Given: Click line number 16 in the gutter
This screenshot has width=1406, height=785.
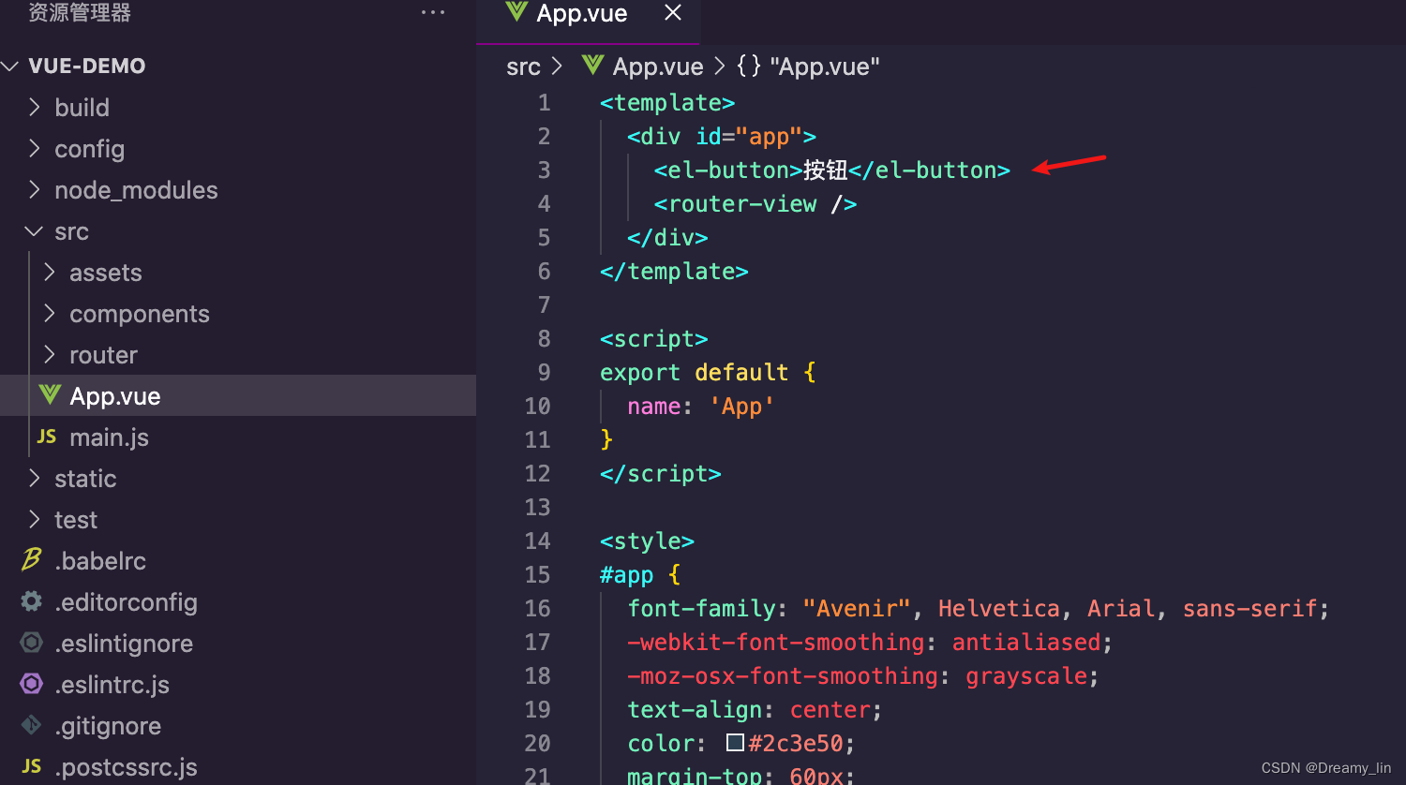Looking at the screenshot, I should pos(537,608).
